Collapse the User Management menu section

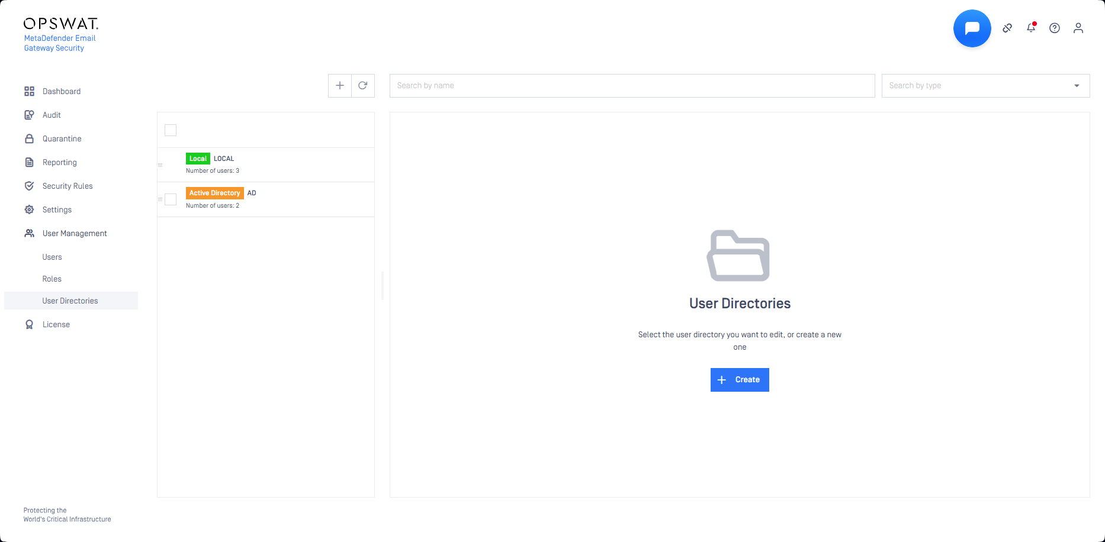(75, 234)
